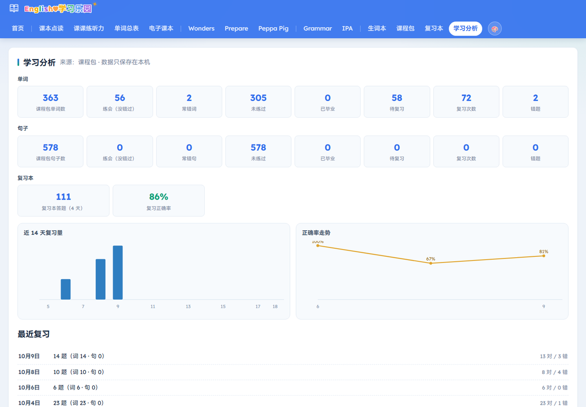Open the 课本点读 tab
Viewport: 586px width, 407px height.
pyautogui.click(x=51, y=28)
